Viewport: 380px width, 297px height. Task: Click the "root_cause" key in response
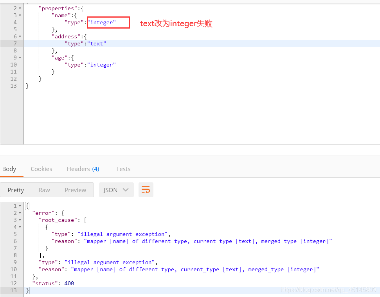point(58,220)
